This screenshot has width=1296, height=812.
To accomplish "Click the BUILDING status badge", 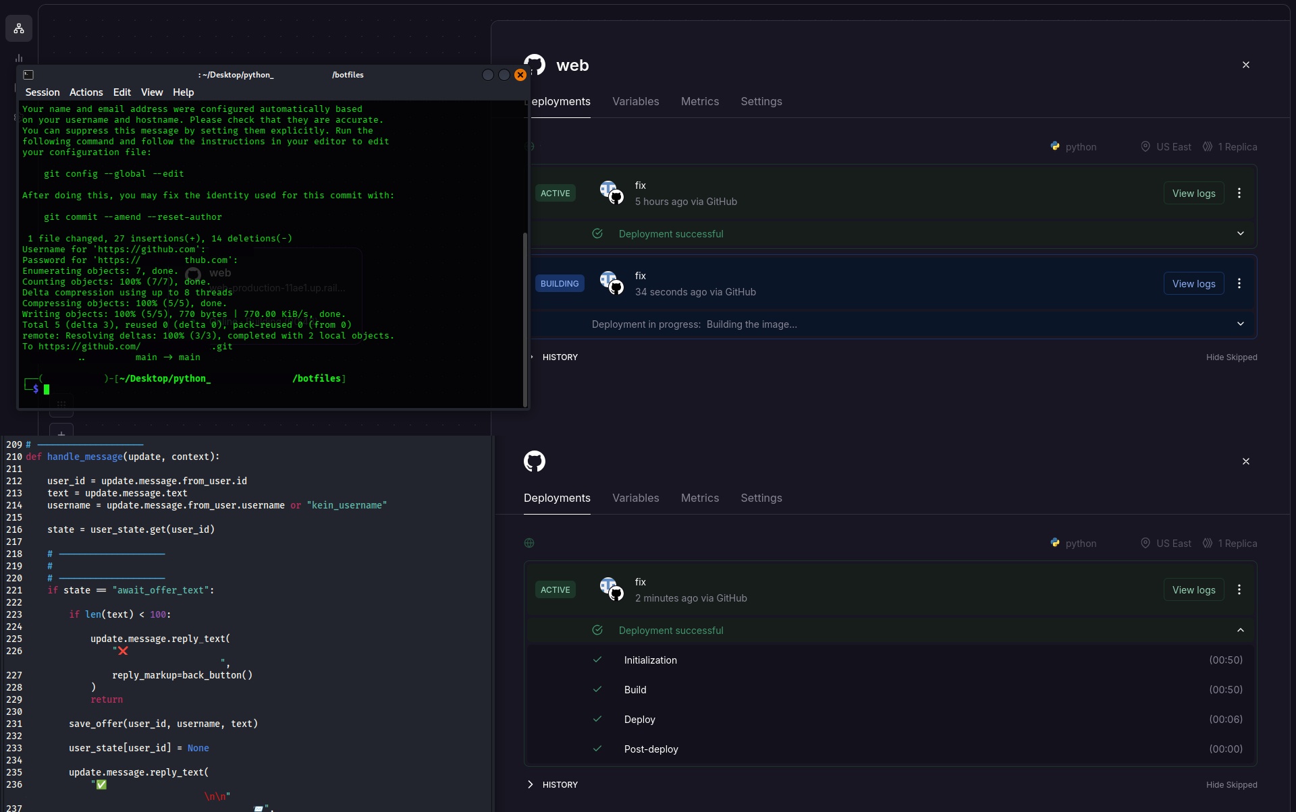I will (560, 283).
